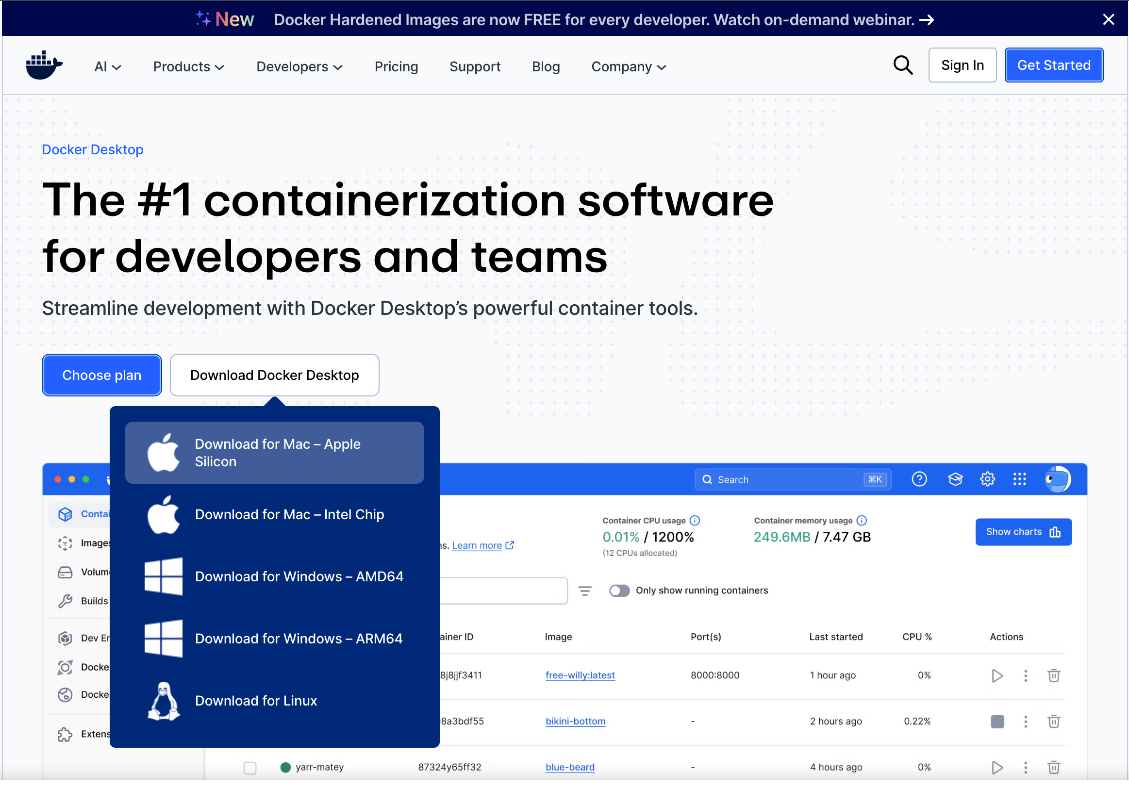The height and width of the screenshot is (788, 1129).
Task: Click the Show charts button
Action: coord(1023,532)
